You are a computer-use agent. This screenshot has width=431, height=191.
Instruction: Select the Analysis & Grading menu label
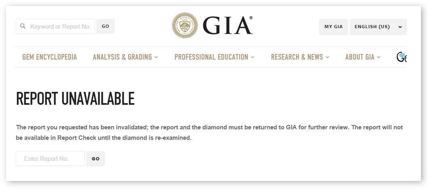click(x=122, y=57)
